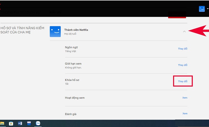209x127 pixels.
Task: View the Đánh giá ratings
Action: tap(185, 114)
